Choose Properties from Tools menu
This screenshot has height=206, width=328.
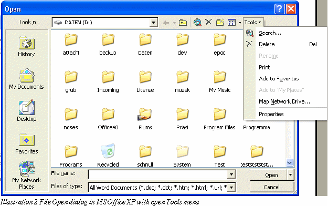[x=285, y=114]
